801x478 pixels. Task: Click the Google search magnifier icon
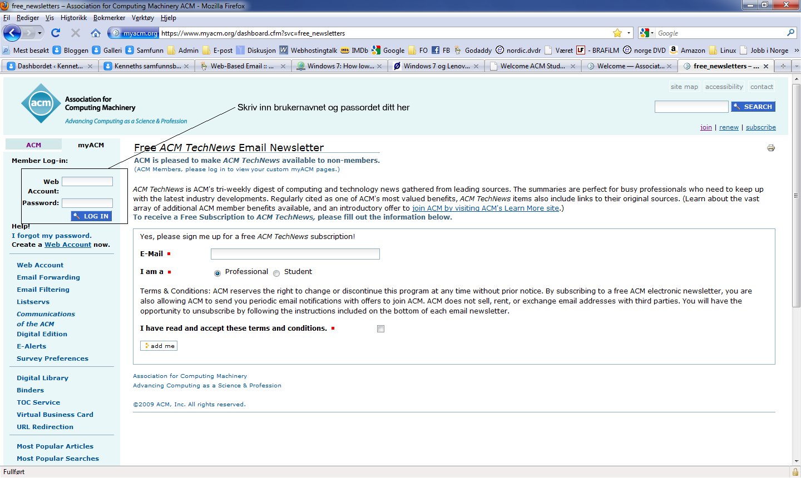(790, 33)
